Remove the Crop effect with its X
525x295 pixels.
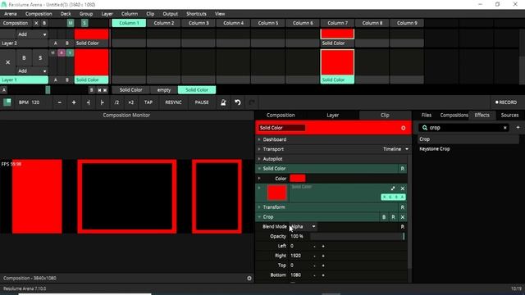tap(403, 217)
